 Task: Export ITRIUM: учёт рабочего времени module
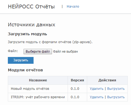(116, 97)
